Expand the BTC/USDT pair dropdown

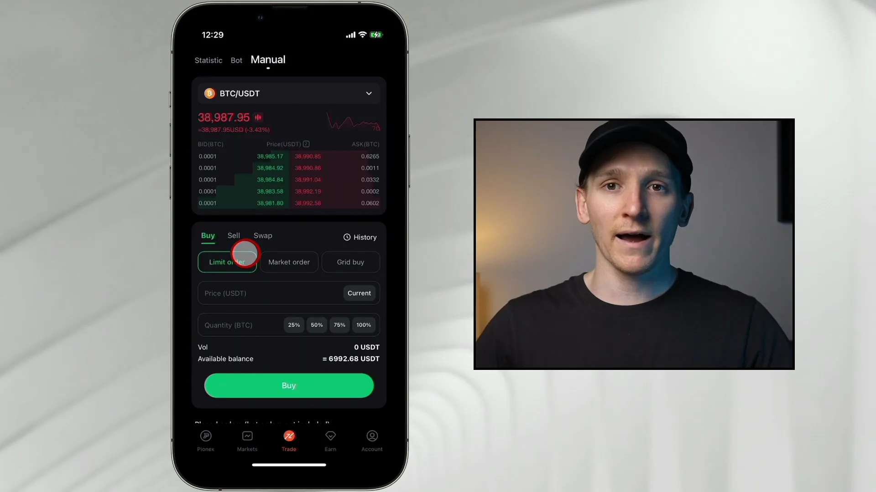click(x=369, y=93)
